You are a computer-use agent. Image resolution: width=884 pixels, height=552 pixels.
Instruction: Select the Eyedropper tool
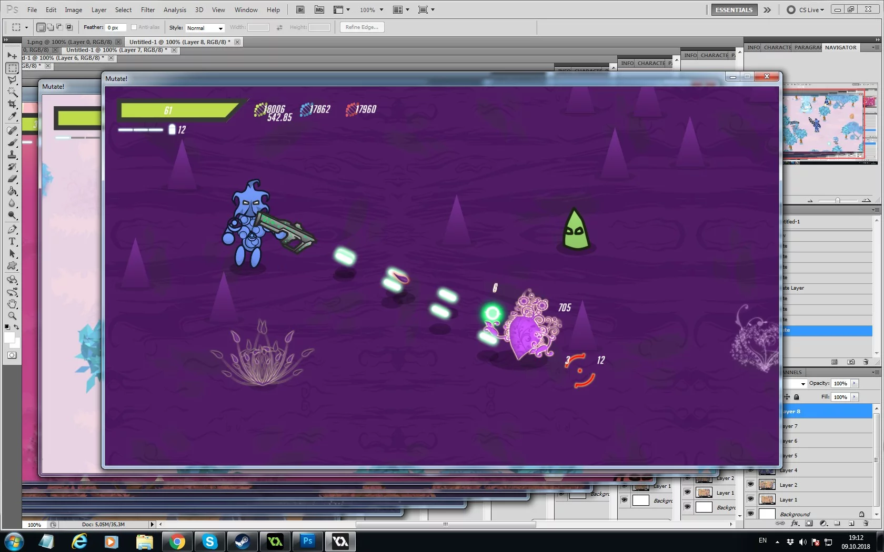(12, 116)
